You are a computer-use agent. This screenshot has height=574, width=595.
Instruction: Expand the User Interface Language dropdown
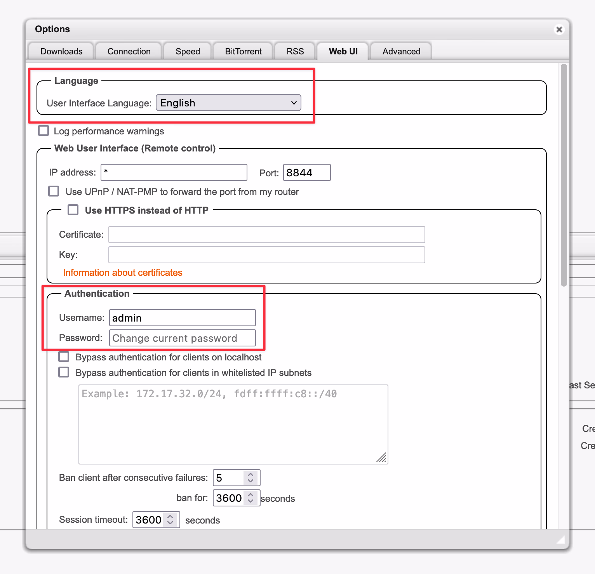228,103
